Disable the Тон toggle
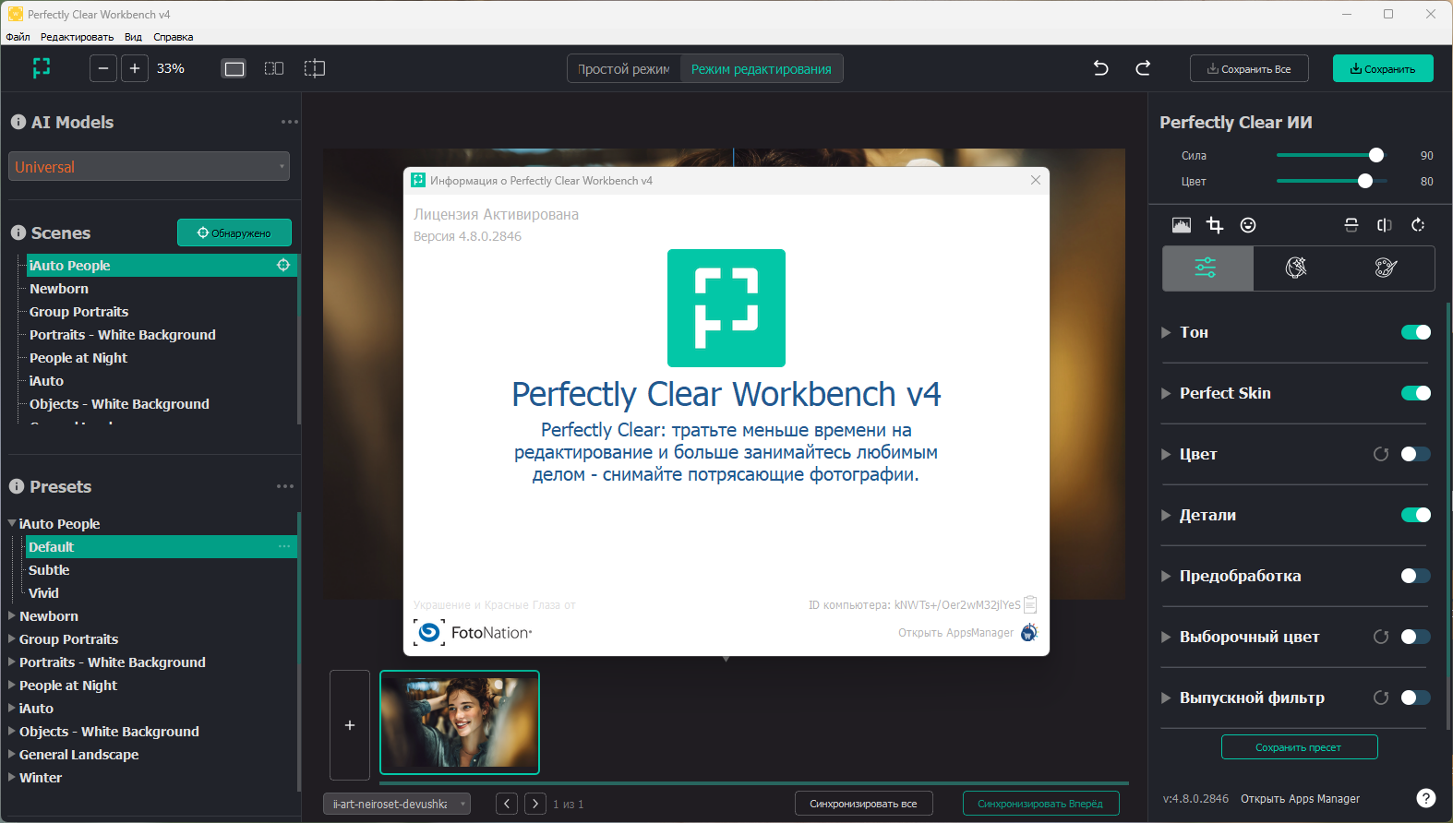Image resolution: width=1453 pixels, height=823 pixels. click(1415, 332)
